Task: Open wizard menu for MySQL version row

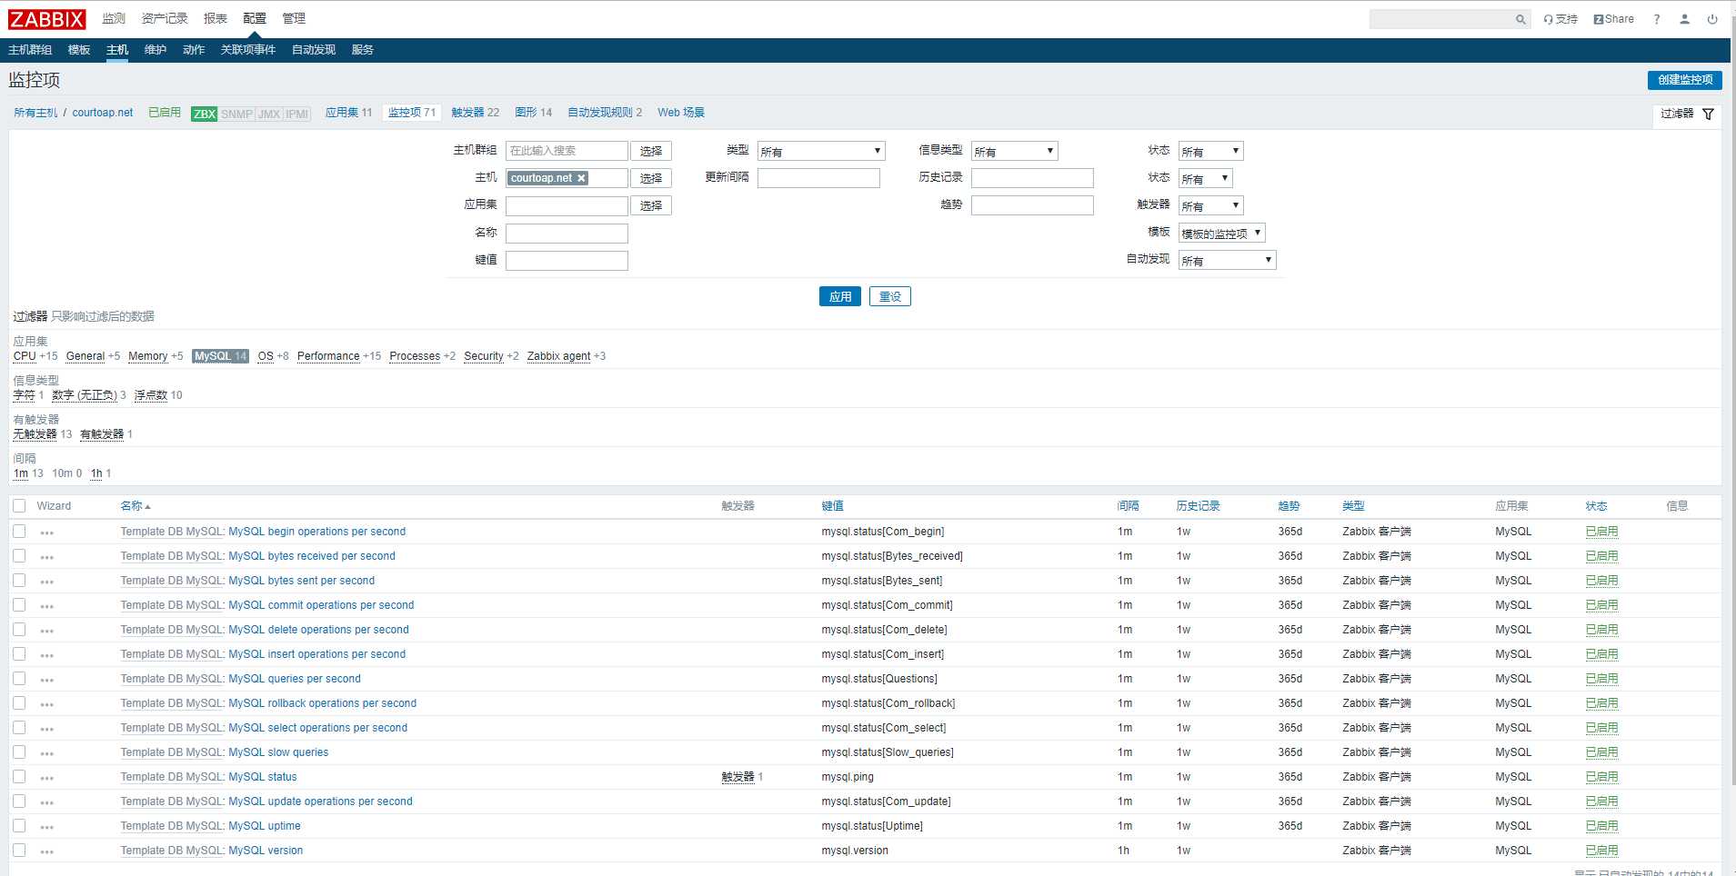Action: point(47,851)
